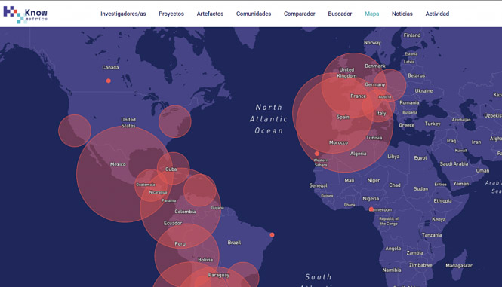Screen dimensions: 502x287
Task: Select the bubble over Peru
Action: [x=187, y=255]
